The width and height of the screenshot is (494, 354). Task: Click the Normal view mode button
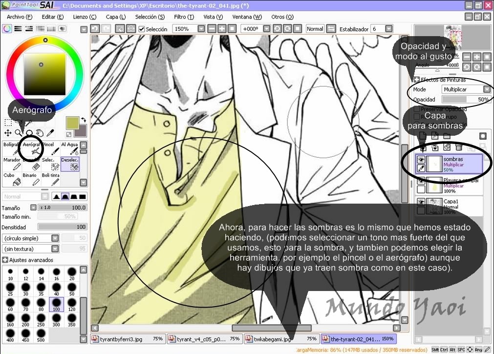coord(315,29)
